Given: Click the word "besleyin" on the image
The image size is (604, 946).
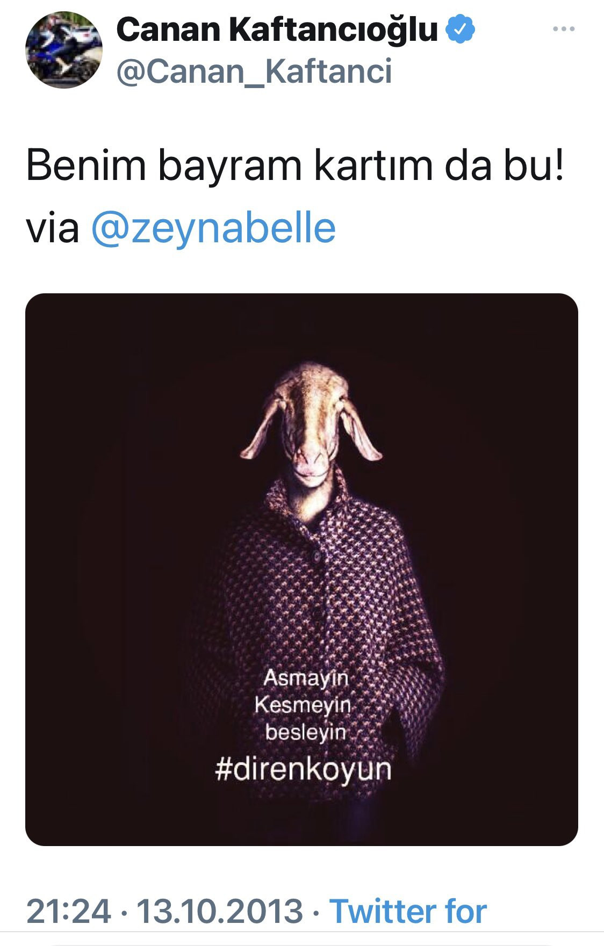Looking at the screenshot, I should 305,732.
